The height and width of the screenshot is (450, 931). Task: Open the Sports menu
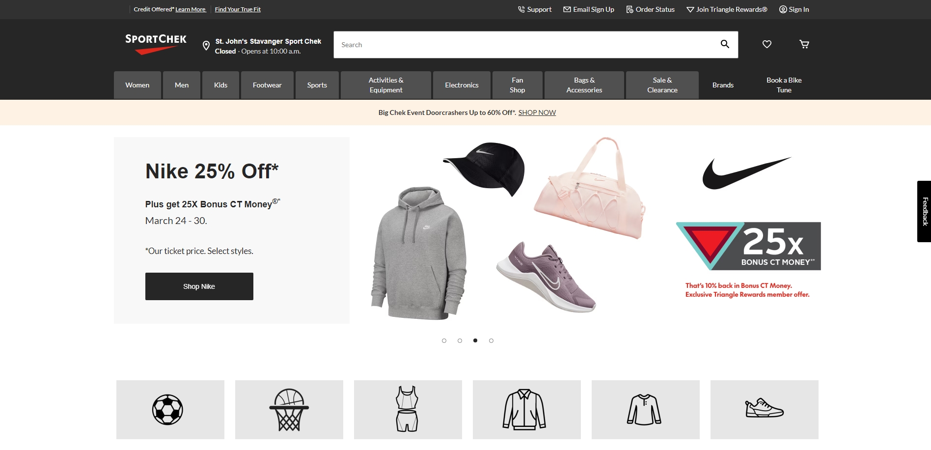317,85
